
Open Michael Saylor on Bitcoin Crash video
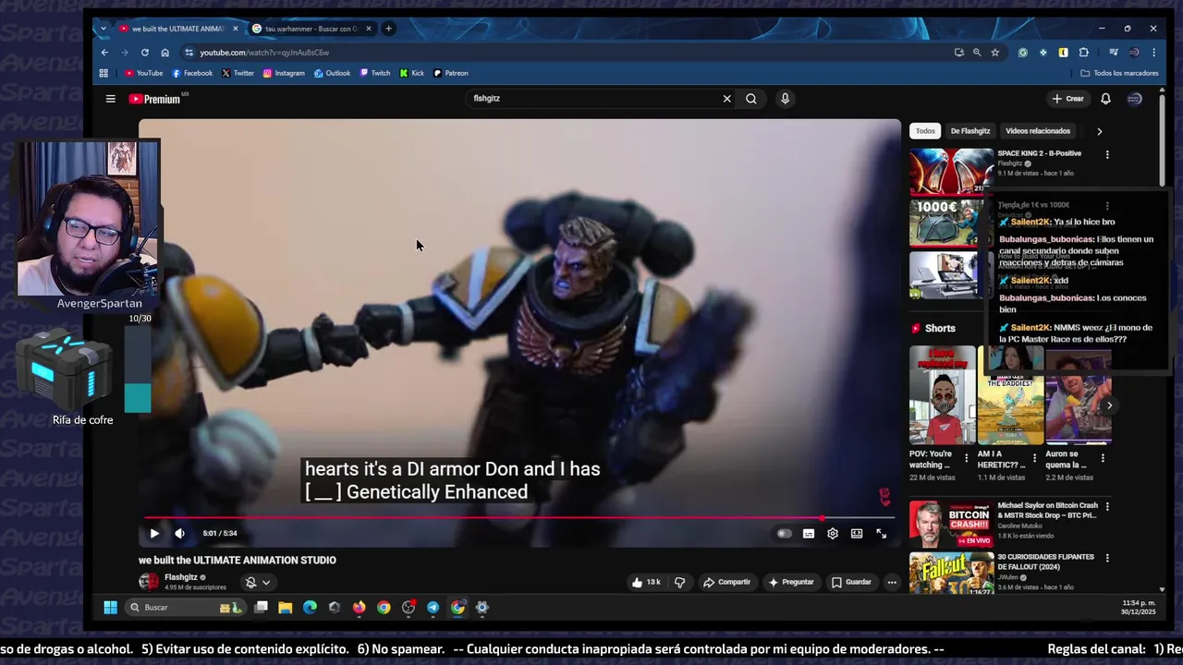click(x=1047, y=511)
